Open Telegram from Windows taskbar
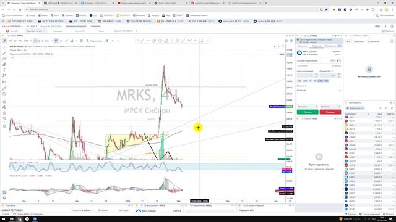The image size is (396, 222). 35,219
